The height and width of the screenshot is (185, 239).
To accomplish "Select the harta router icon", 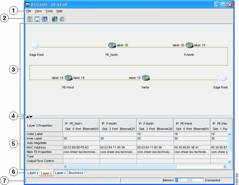I will 145,78.
